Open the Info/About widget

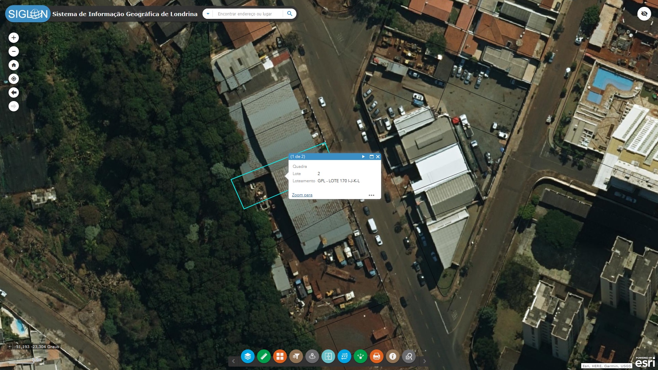[393, 356]
